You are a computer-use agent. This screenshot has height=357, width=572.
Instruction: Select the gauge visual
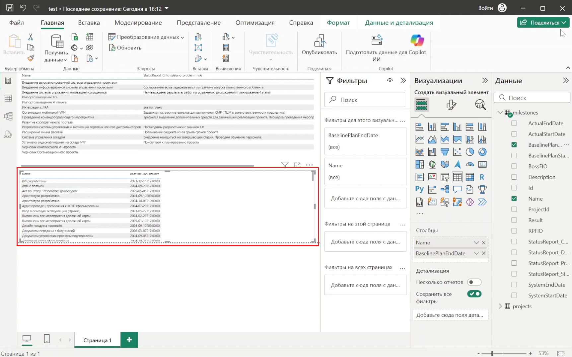coord(470,164)
